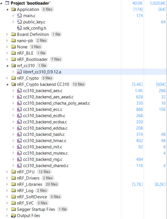This screenshot has height=219, width=167.
Task: Click the cc310_backend_hash.c file icon
Action: 19,135
